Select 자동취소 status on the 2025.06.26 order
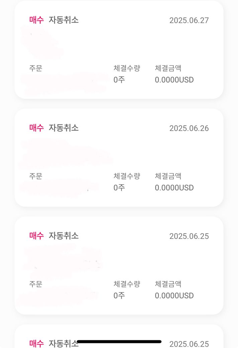238x348 pixels. click(64, 127)
